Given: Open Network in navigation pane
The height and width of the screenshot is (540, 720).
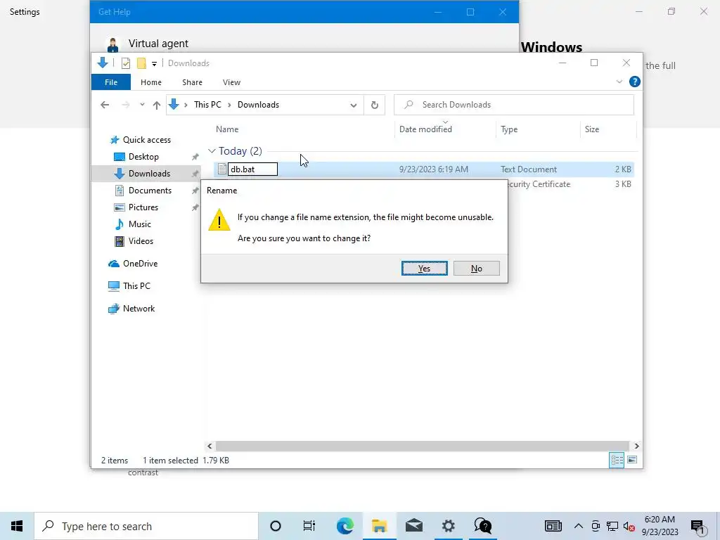Looking at the screenshot, I should pos(139,309).
